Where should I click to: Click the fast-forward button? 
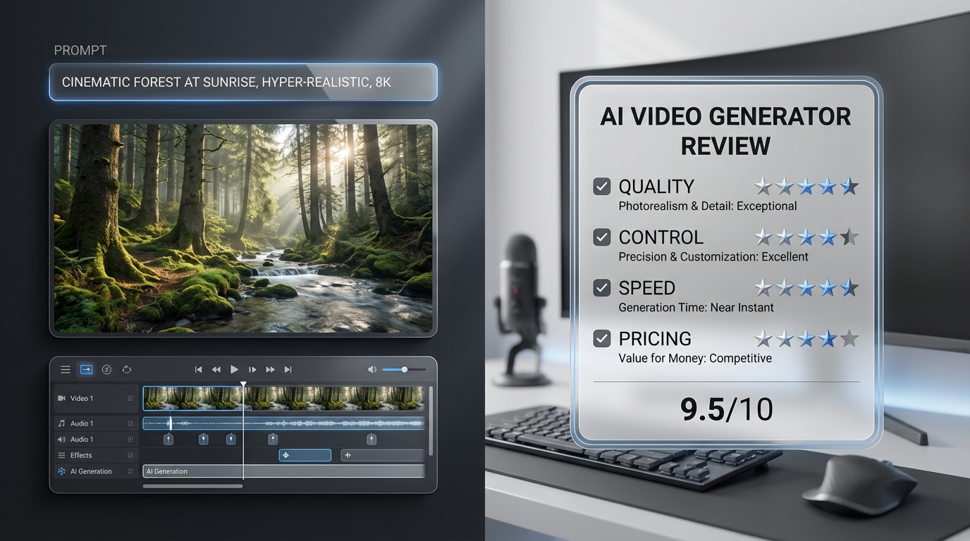[270, 370]
